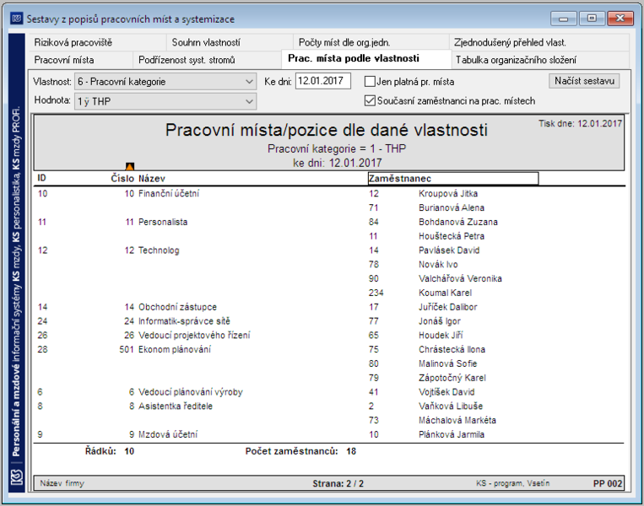Screen dimensions: 644x506
Task: Click the report title 'Pracovní místa/pozice dle dané vlastnosti'
Action: 327,130
